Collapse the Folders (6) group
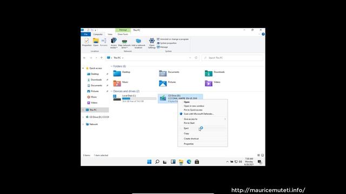This screenshot has height=194, width=346. (112, 66)
